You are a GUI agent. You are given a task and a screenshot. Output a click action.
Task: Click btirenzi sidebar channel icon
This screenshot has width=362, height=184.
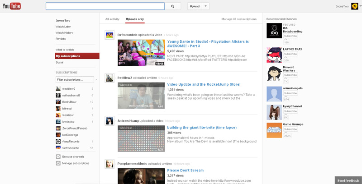58,108
